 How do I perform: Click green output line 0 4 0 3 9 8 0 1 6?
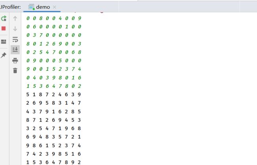pos(54,78)
